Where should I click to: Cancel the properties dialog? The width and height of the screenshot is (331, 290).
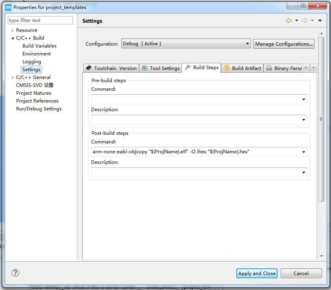pyautogui.click(x=301, y=273)
